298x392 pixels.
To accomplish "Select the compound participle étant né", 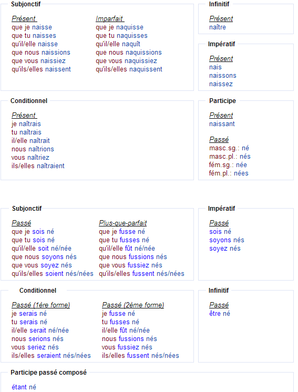I will [x=24, y=387].
